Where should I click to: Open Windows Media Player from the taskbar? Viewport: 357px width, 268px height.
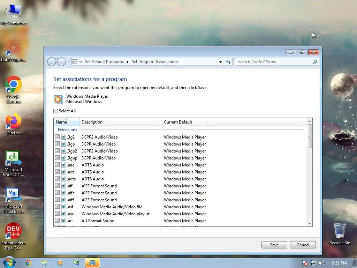(60, 263)
